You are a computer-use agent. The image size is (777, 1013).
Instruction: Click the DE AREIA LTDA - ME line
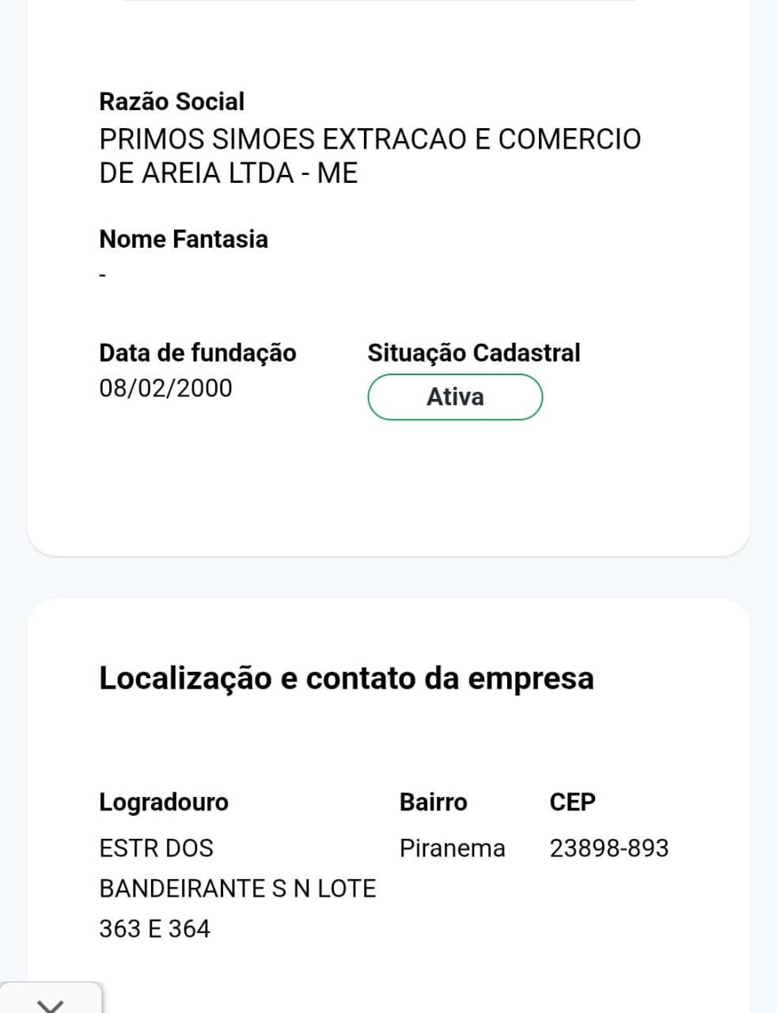point(228,173)
